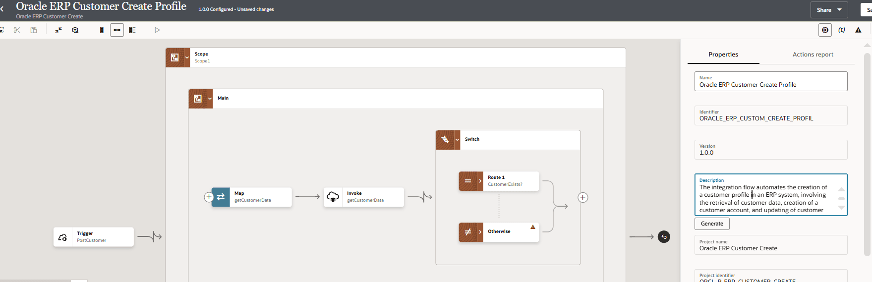Switch to vertical layout view
Image resolution: width=872 pixels, height=282 pixels.
[102, 30]
